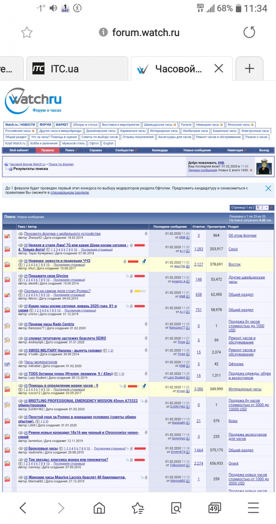
Task: Open the ФОРУМ section tab
Action: pos(45,124)
